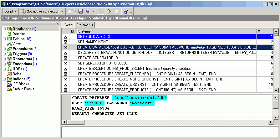The height and width of the screenshot is (139, 280).
Task: Select the Firebird Blocks tree item label
Action: click(x=23, y=89)
